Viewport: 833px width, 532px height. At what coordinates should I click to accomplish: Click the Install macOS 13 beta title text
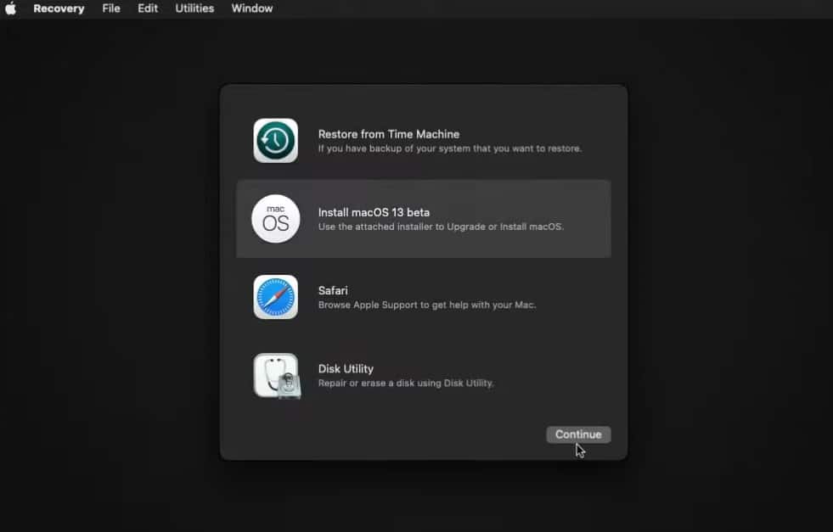click(374, 212)
